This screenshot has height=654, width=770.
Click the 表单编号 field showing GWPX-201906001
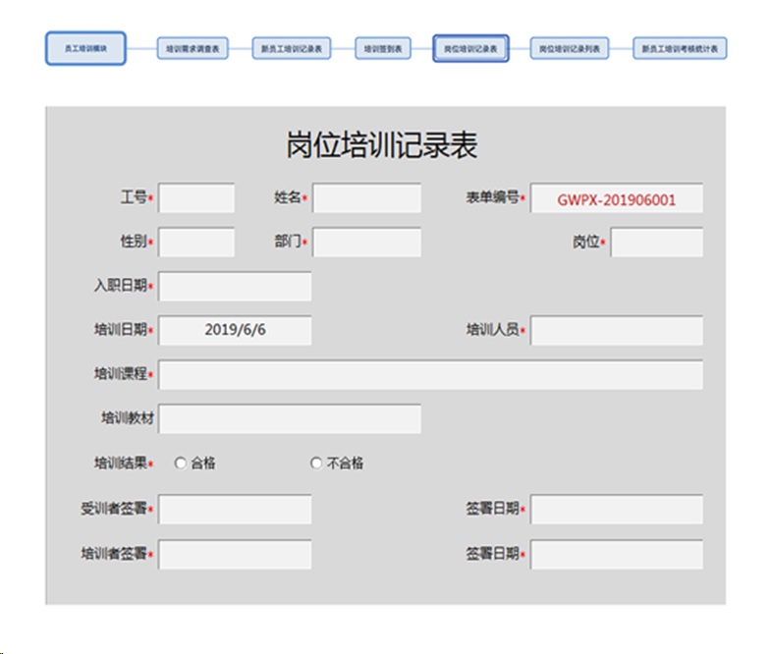617,198
